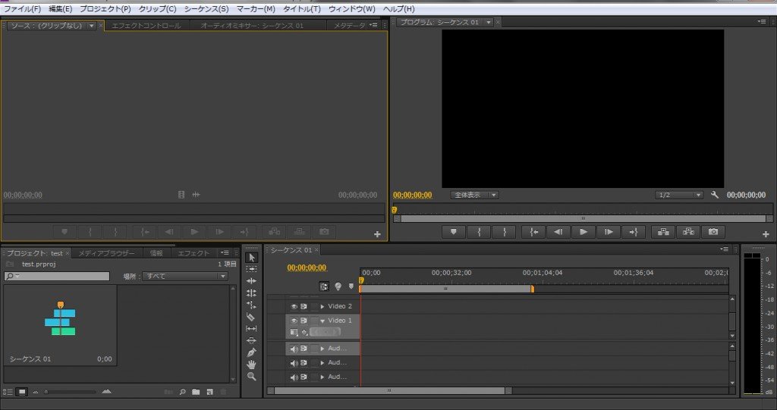The height and width of the screenshot is (410, 777).
Task: Select the Rolling Edit tool
Action: (x=252, y=293)
